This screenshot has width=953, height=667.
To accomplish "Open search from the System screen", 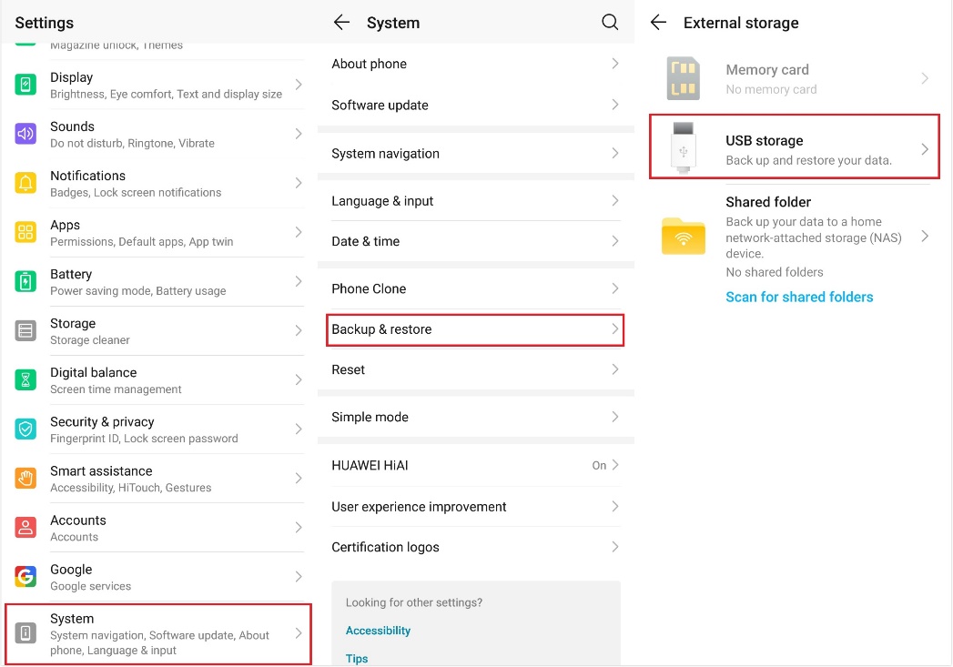I will [611, 22].
